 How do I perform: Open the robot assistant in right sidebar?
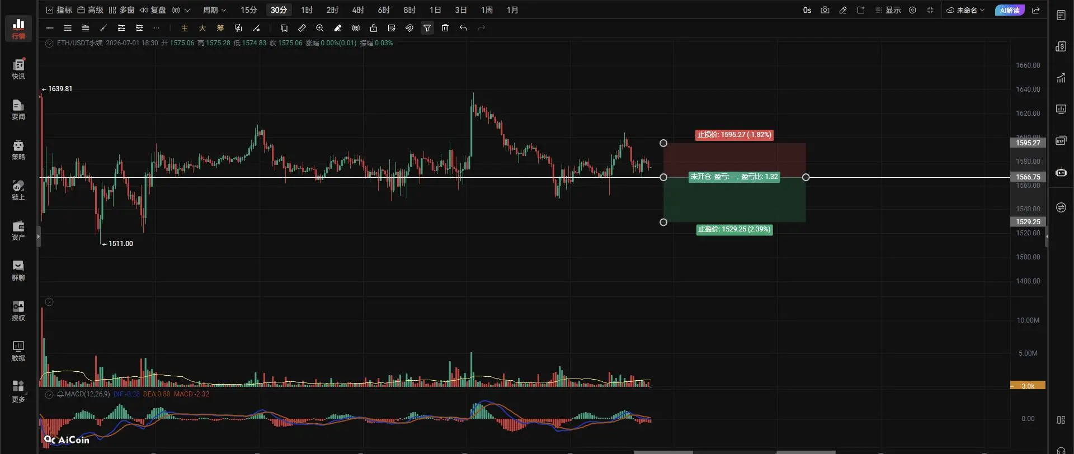coord(1061,173)
